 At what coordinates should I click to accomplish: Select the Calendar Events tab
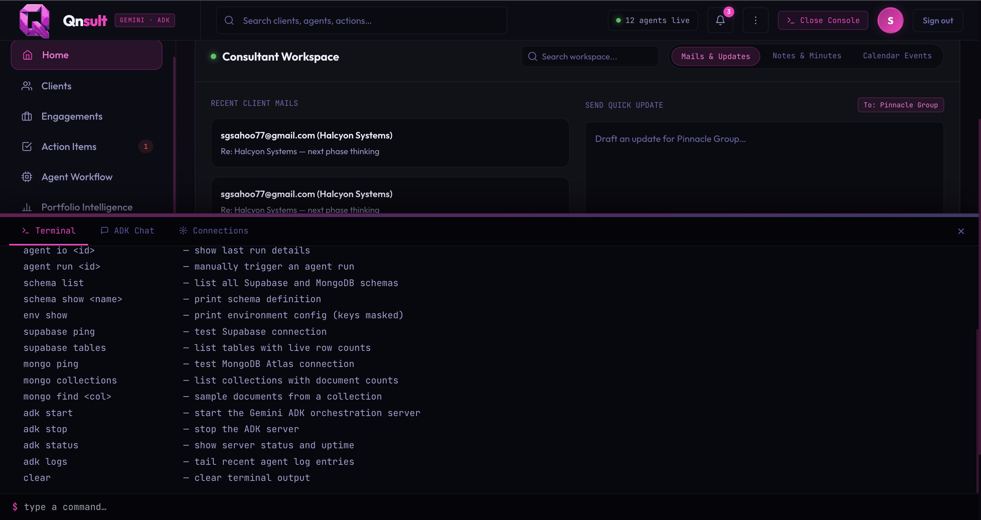pos(897,56)
